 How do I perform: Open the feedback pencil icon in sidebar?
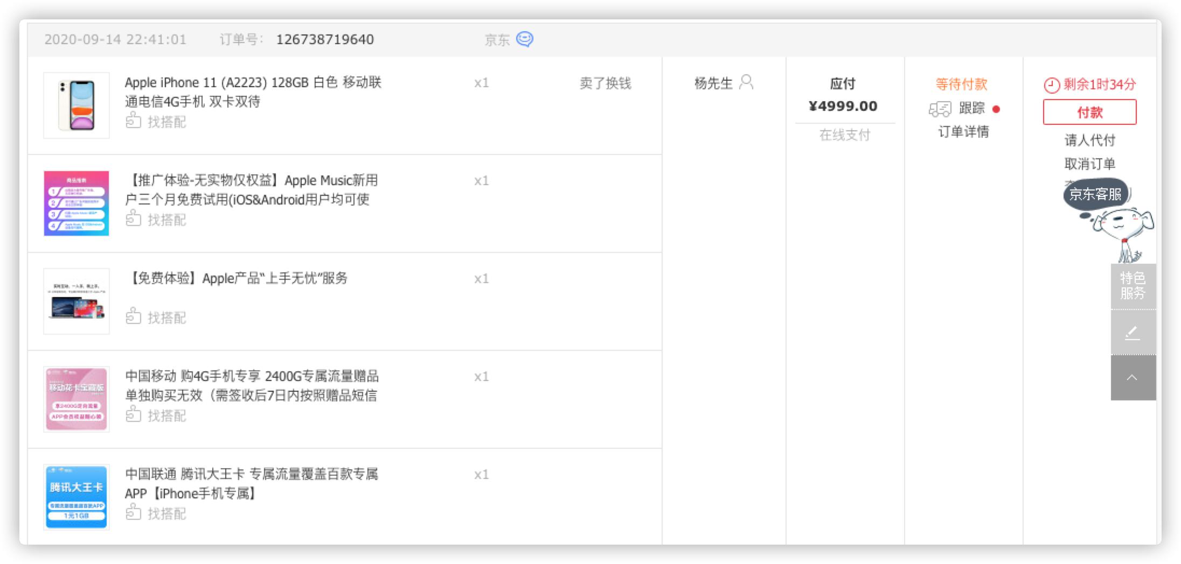click(x=1133, y=333)
